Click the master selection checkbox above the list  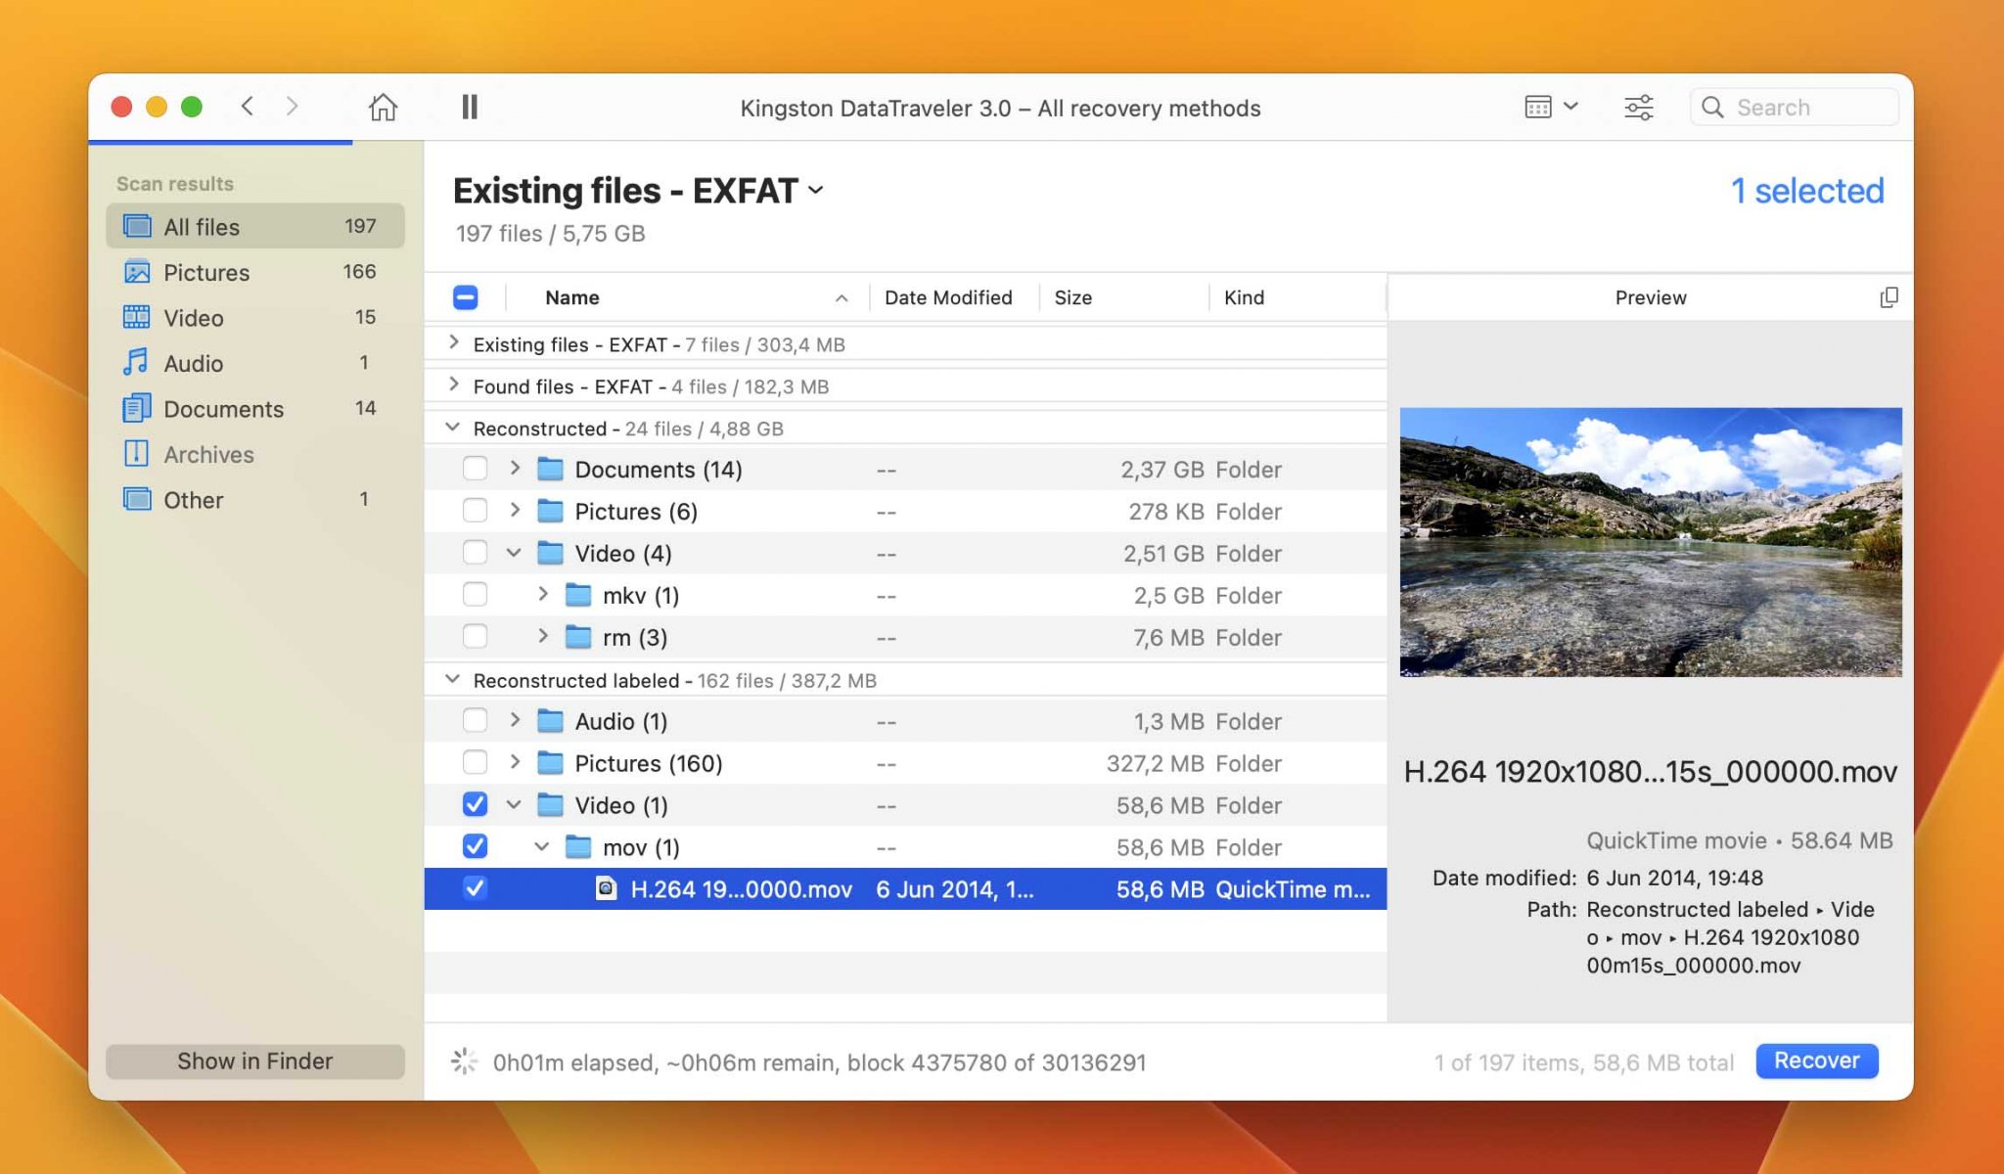pyautogui.click(x=465, y=296)
